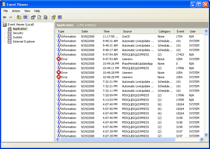Viewport: 210px width, 149px height.
Task: Open the Internet Explorer log node
Action: pyautogui.click(x=24, y=42)
